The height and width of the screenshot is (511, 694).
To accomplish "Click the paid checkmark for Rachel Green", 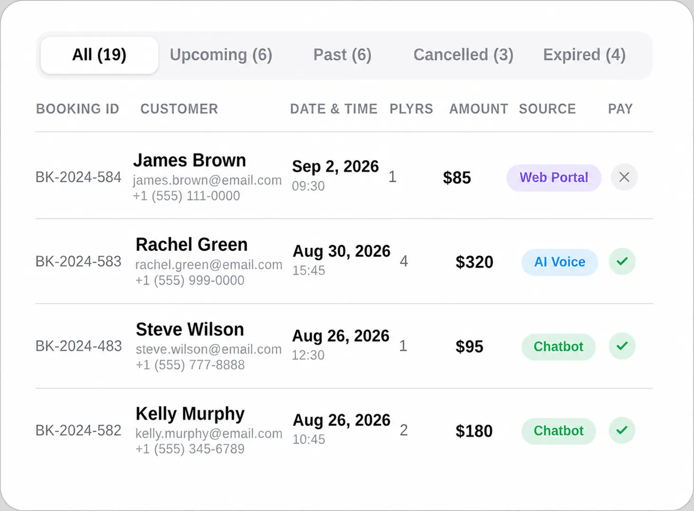I will click(622, 261).
